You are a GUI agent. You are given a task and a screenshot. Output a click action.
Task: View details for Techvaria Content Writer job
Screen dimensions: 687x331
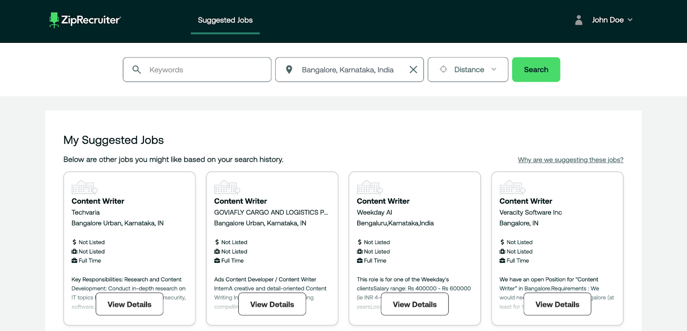pyautogui.click(x=129, y=304)
